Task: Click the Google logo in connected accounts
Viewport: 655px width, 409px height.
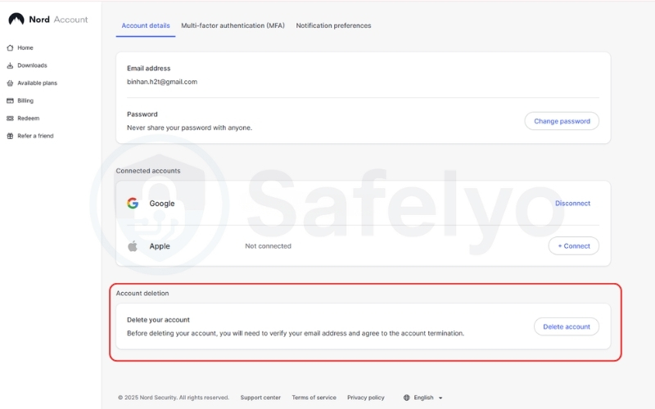Action: click(x=133, y=204)
